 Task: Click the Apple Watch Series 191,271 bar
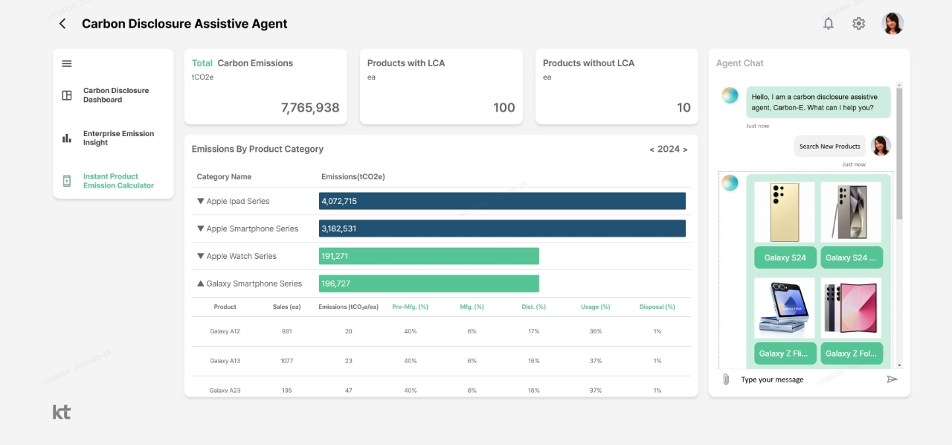[x=429, y=256]
